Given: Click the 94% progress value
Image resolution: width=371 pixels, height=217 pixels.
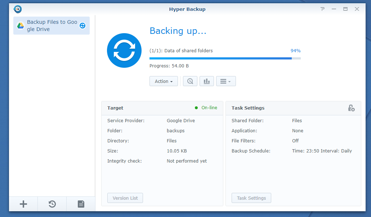Looking at the screenshot, I should pos(295,51).
